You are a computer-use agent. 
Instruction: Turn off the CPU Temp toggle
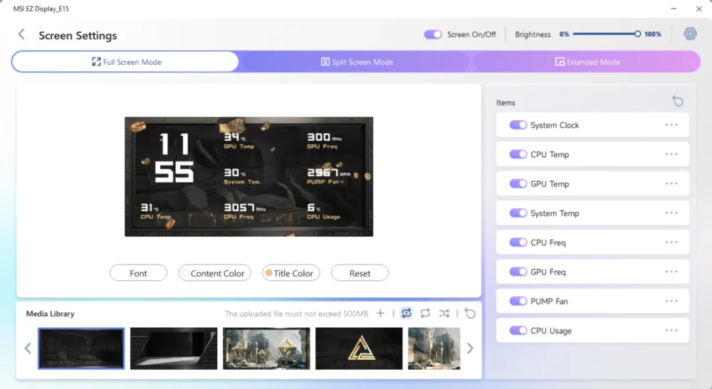point(518,154)
